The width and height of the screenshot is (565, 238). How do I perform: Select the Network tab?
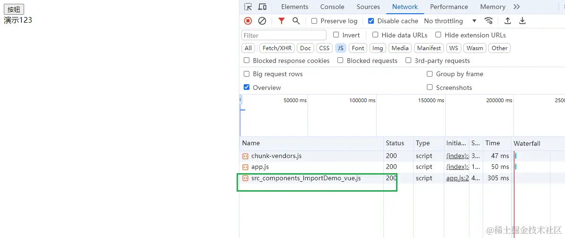pyautogui.click(x=405, y=7)
